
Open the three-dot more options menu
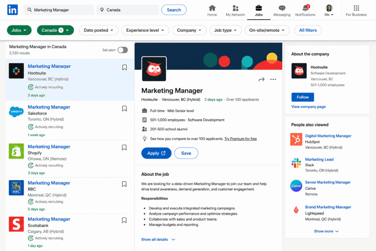tap(273, 79)
